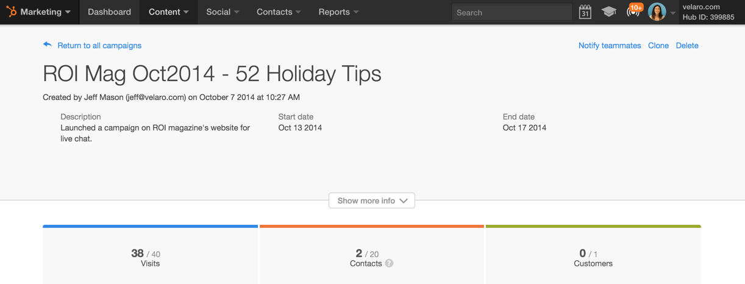
Task: Click the user profile avatar
Action: [x=657, y=12]
